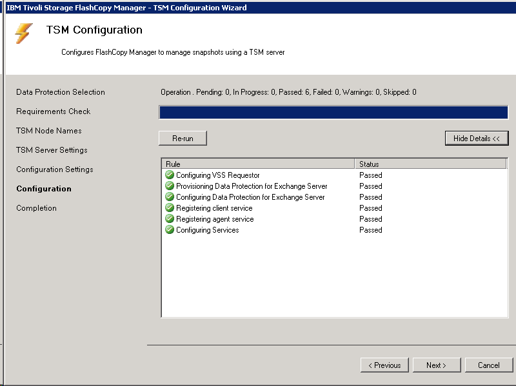Click the completed blue progress bar
The height and width of the screenshot is (386, 516).
333,113
